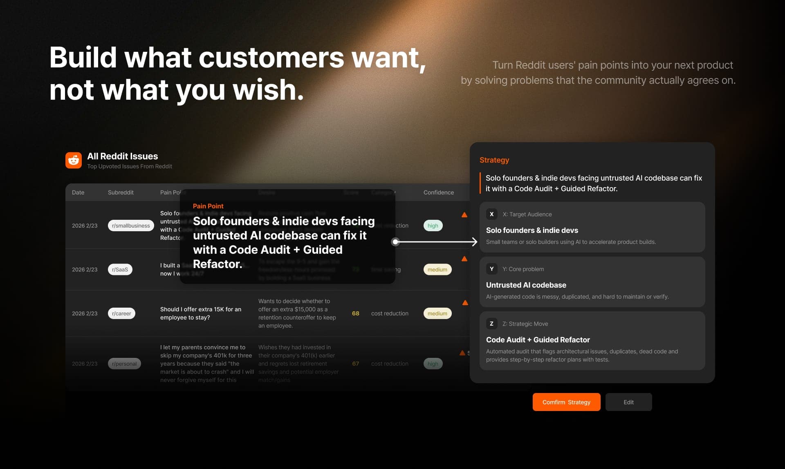785x469 pixels.
Task: Select the r/smallbusiness subreddit tag
Action: click(x=131, y=226)
